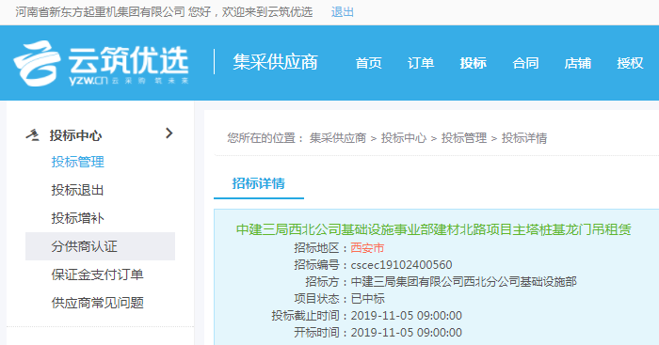Viewport: 659px width, 345px height.
Task: Click project status value 已中标
Action: pyautogui.click(x=367, y=298)
